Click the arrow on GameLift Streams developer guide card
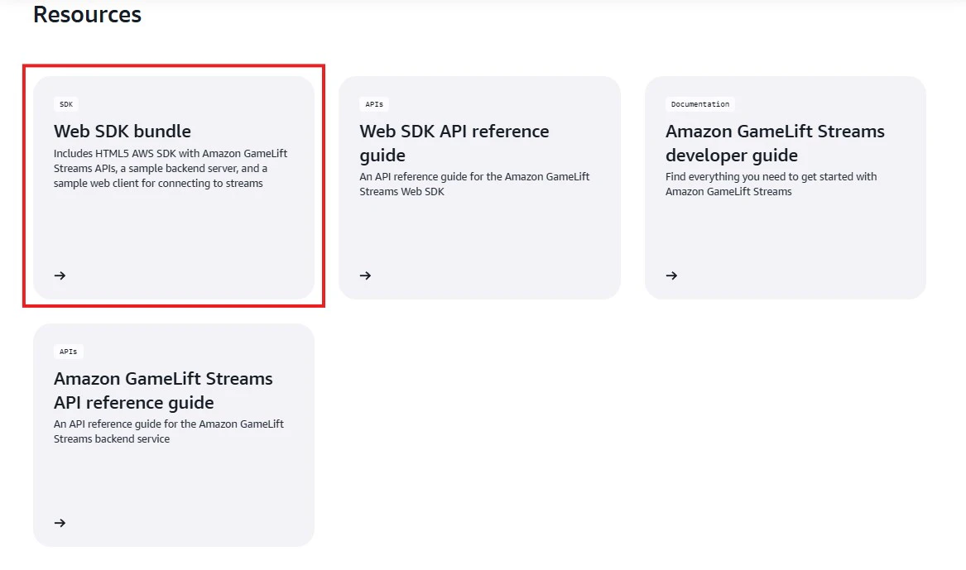Viewport: 966px width, 570px height. pos(671,275)
